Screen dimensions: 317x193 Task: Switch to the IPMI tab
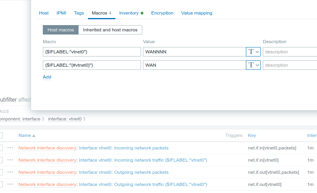(x=61, y=13)
